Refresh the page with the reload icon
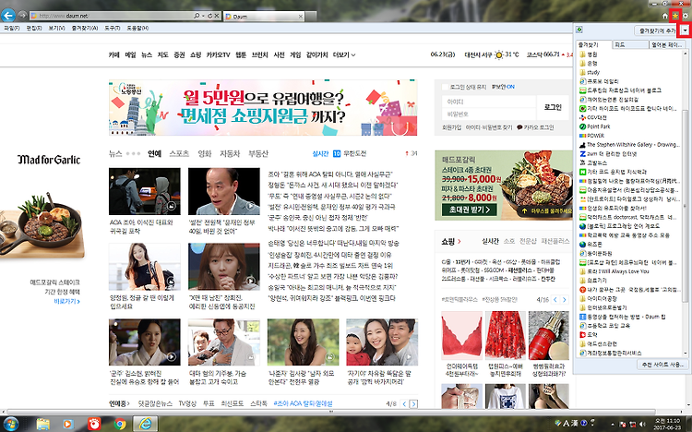The image size is (692, 432). point(209,16)
